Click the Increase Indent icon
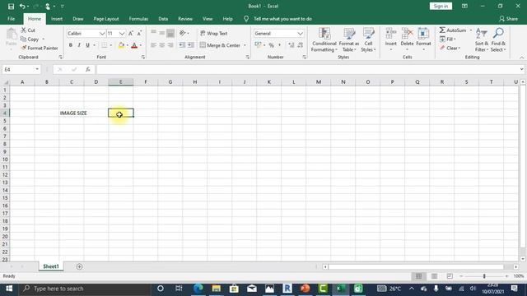The image size is (527, 296). [190, 45]
